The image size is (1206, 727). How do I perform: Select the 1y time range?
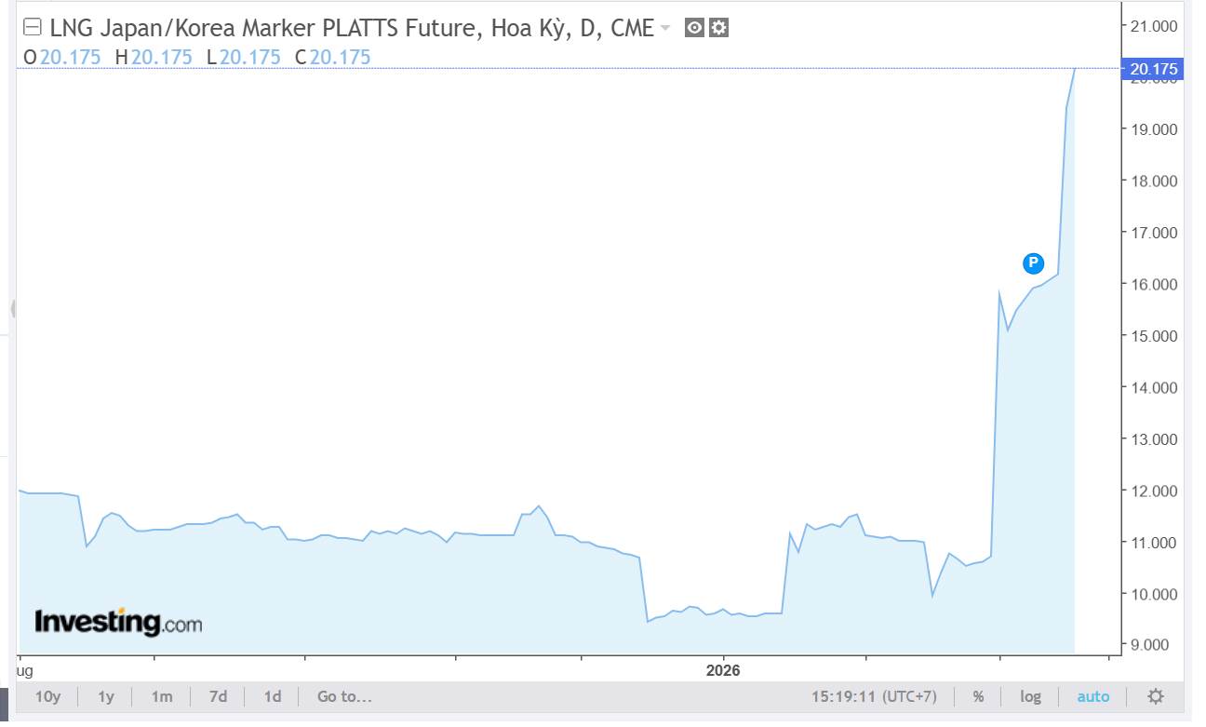pos(106,696)
